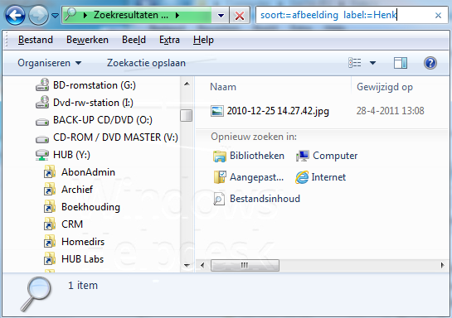Image resolution: width=452 pixels, height=318 pixels.
Task: Click the BD-romstation drive icon
Action: point(42,85)
